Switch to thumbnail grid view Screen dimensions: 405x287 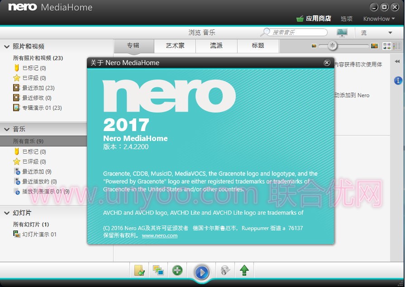[386, 46]
